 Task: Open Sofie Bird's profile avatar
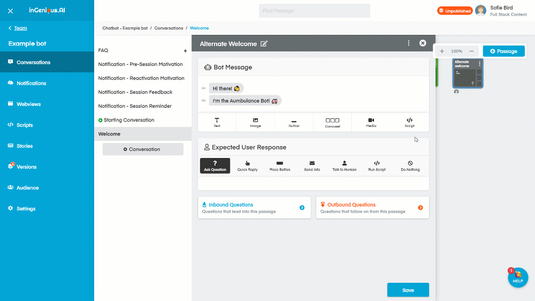(480, 11)
